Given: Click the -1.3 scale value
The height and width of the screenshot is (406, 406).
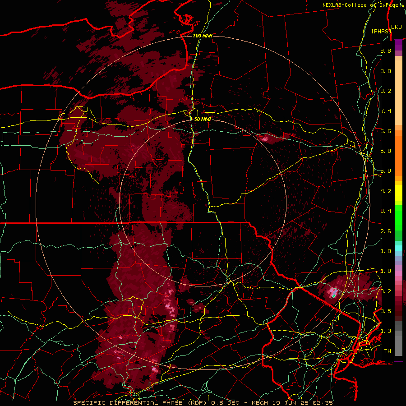Looking at the screenshot, I should tap(384, 332).
